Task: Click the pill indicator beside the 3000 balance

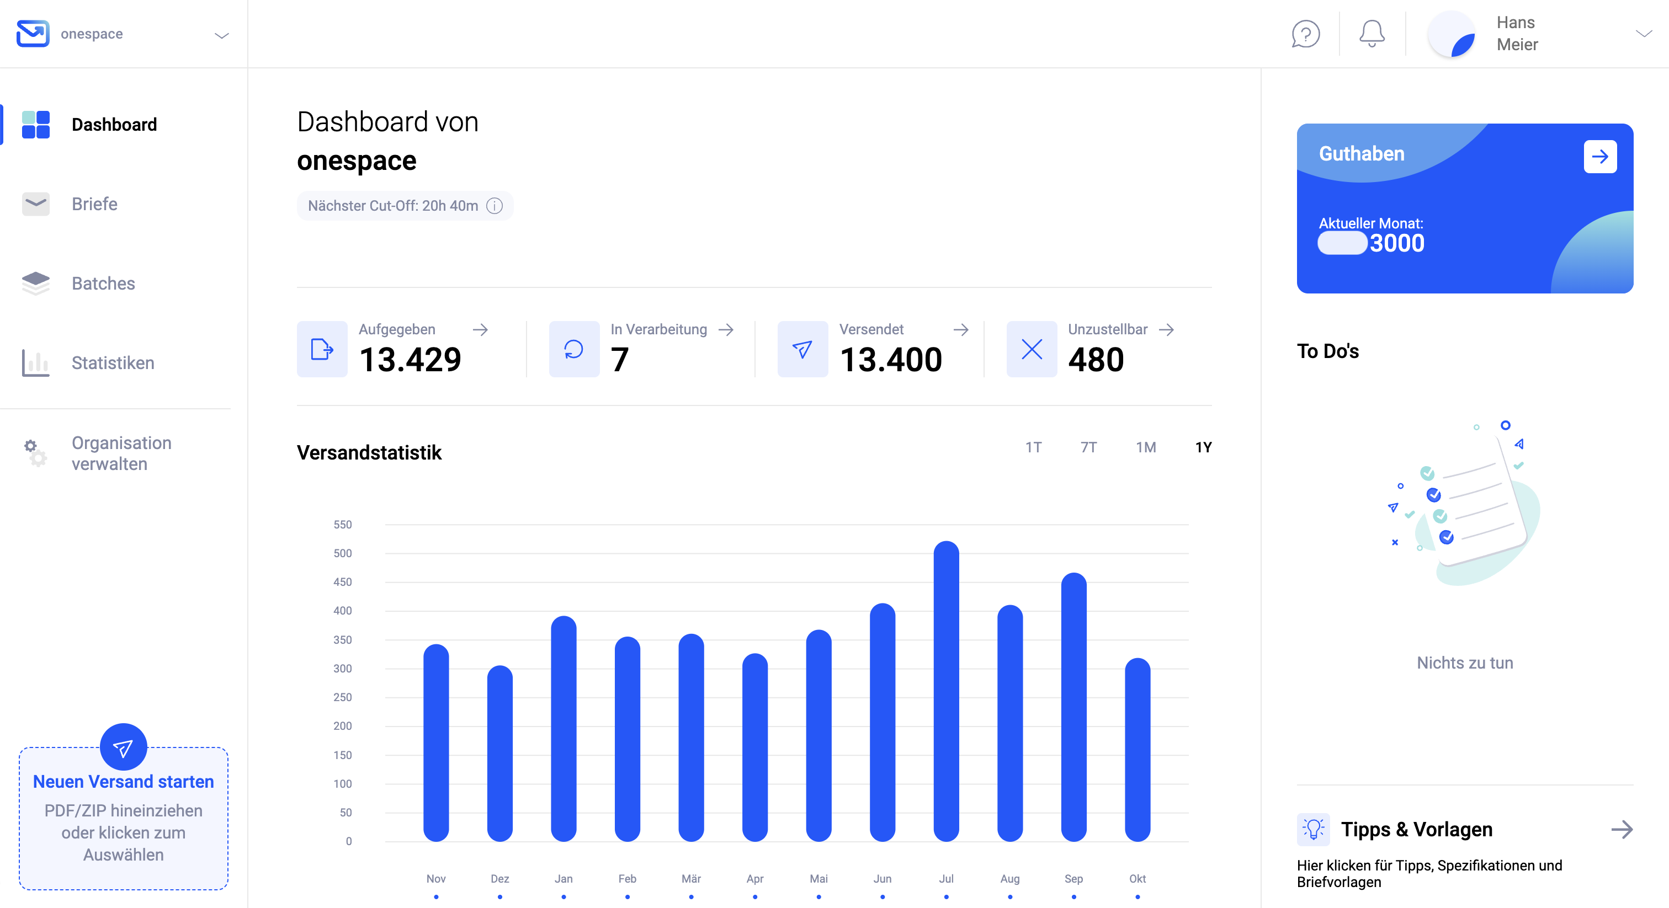Action: click(x=1341, y=243)
